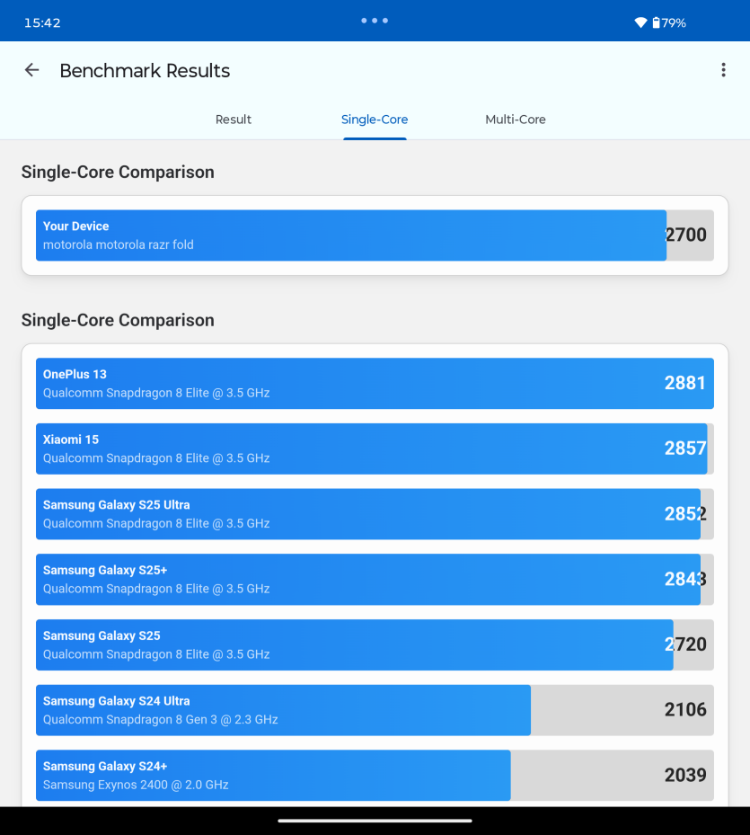This screenshot has height=835, width=750.
Task: Open the Multi-Core tab
Action: tap(516, 120)
